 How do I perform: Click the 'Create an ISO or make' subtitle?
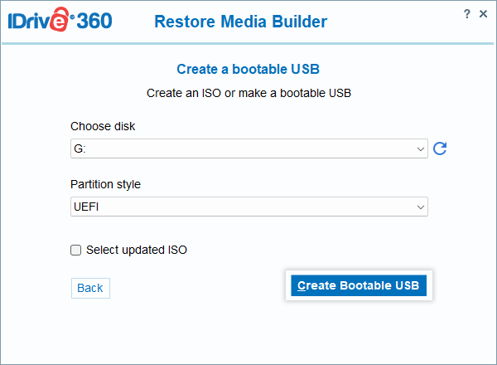(248, 93)
